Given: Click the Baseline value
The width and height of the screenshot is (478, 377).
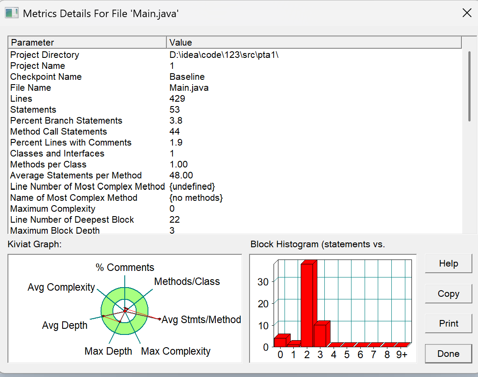Looking at the screenshot, I should [x=187, y=77].
